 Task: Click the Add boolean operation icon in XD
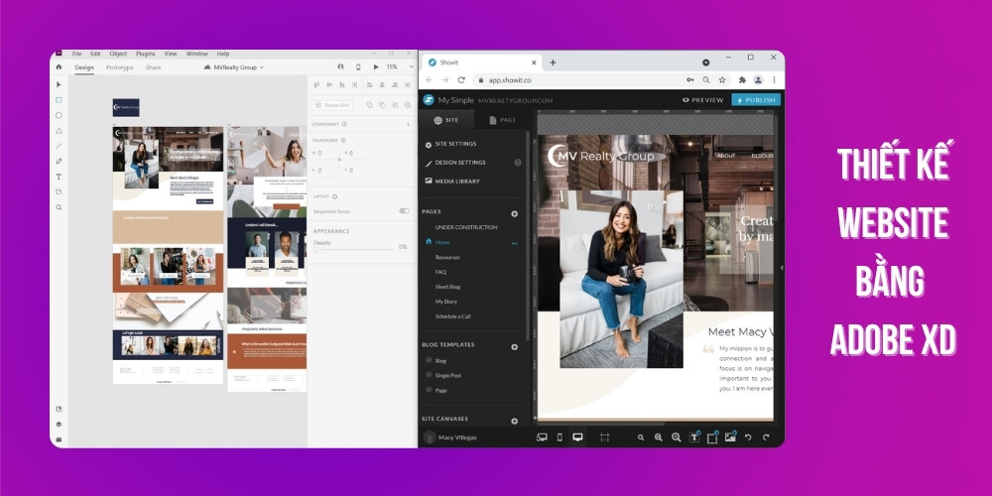click(369, 105)
